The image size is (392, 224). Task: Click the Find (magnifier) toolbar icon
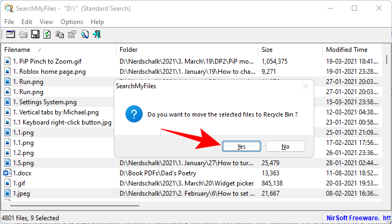pos(85,34)
